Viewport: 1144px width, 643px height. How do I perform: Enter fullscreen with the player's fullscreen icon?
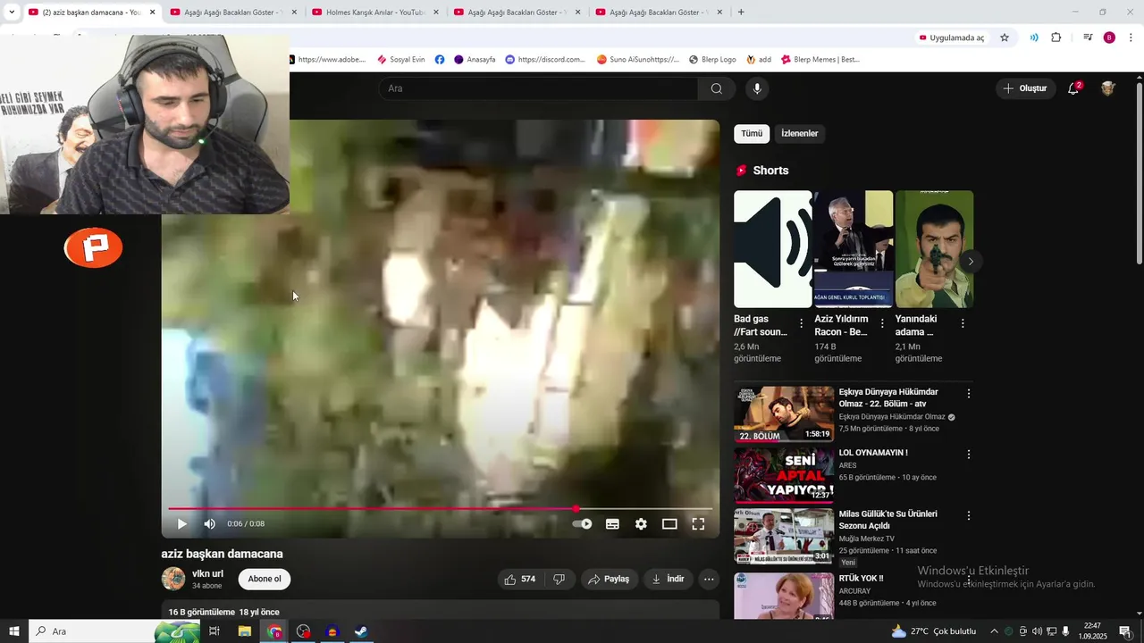tap(698, 524)
